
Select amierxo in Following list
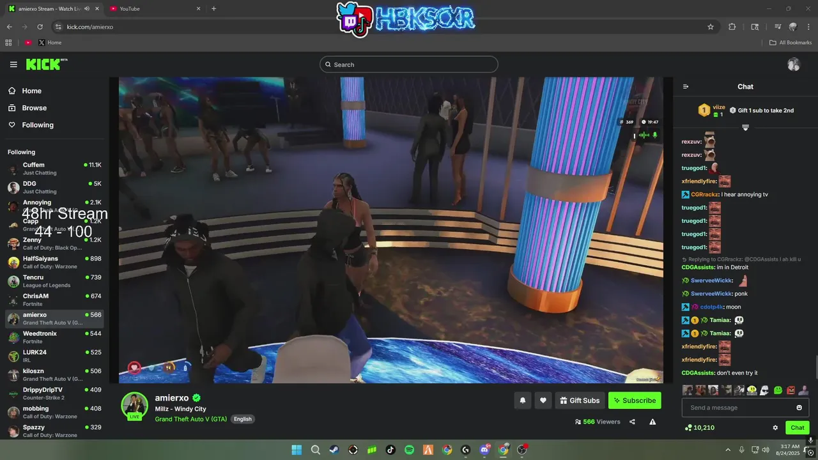[54, 319]
